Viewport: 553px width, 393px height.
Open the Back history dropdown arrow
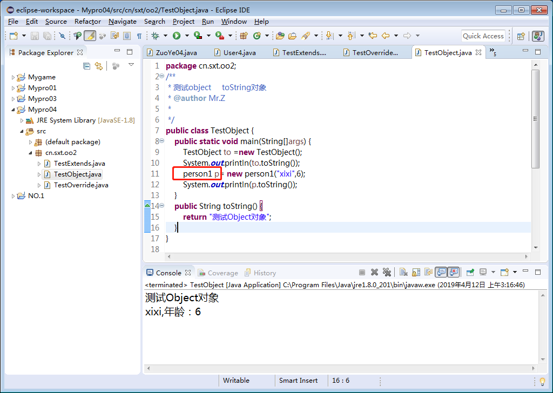point(396,36)
